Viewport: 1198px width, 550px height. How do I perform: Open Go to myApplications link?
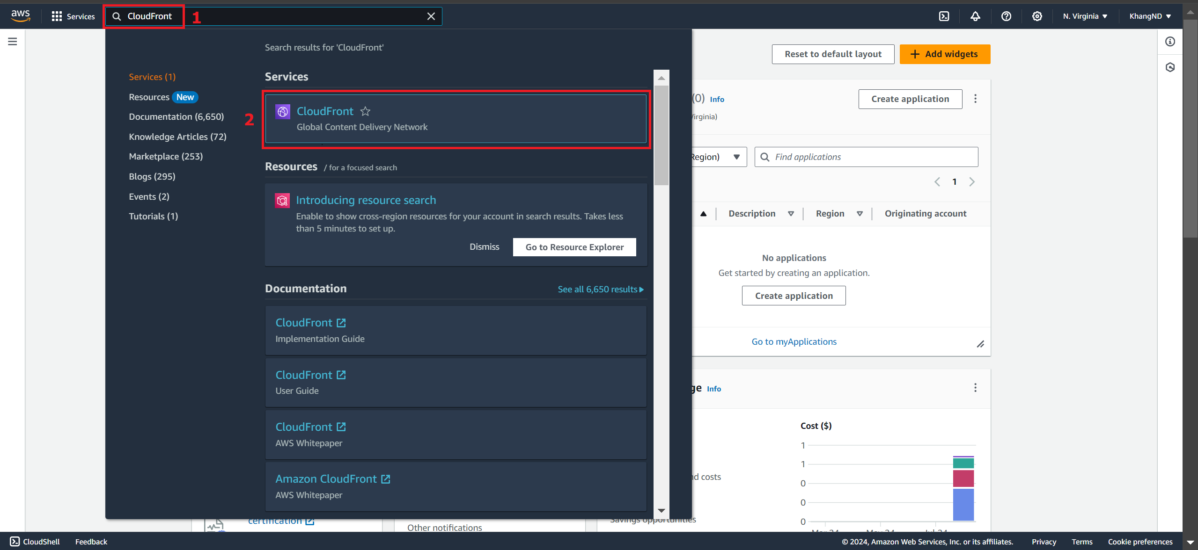(794, 342)
